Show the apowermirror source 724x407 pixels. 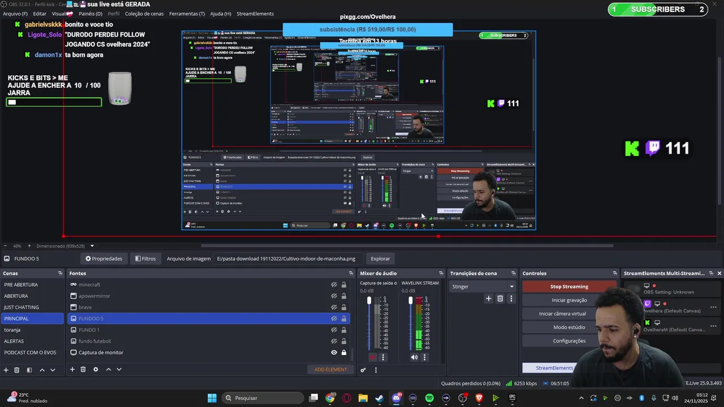pos(334,296)
